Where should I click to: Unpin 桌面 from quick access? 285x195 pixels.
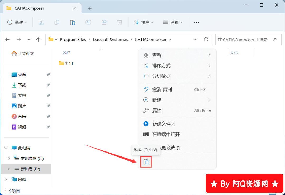click(49, 74)
